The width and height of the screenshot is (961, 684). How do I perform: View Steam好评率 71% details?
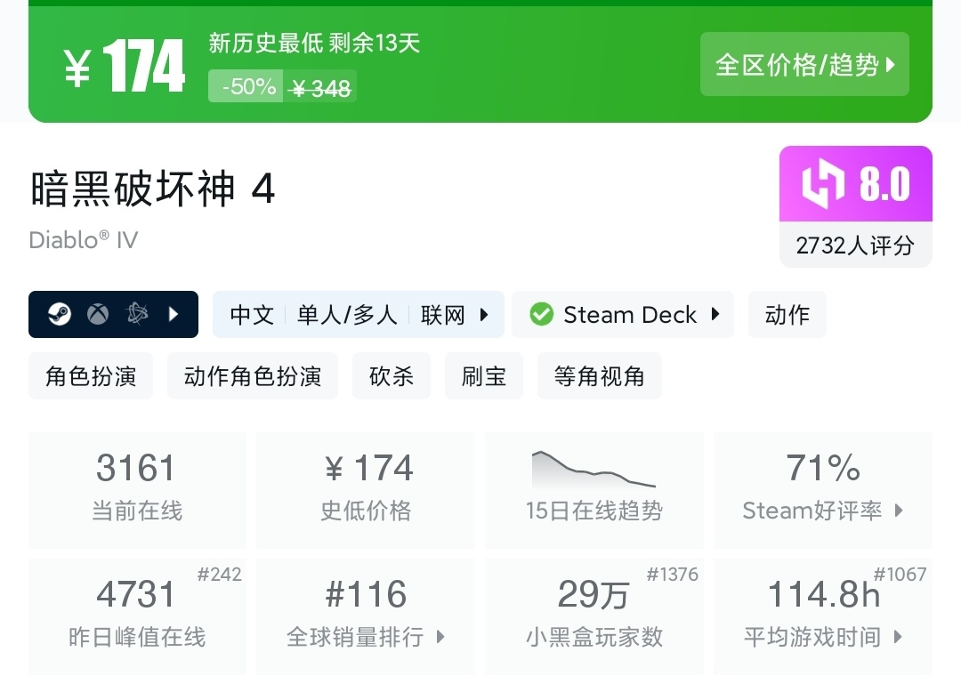pos(822,490)
